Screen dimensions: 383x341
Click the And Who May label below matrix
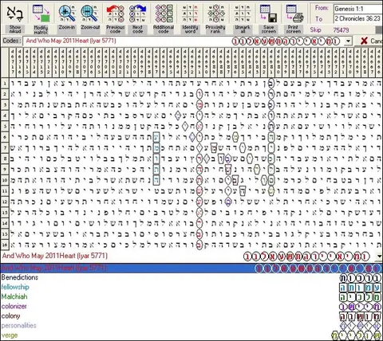pyautogui.click(x=55, y=256)
